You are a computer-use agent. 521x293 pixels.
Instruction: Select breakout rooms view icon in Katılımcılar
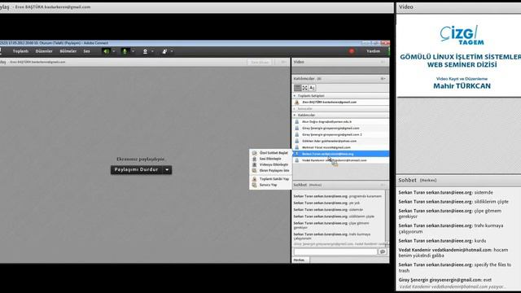coord(304,88)
